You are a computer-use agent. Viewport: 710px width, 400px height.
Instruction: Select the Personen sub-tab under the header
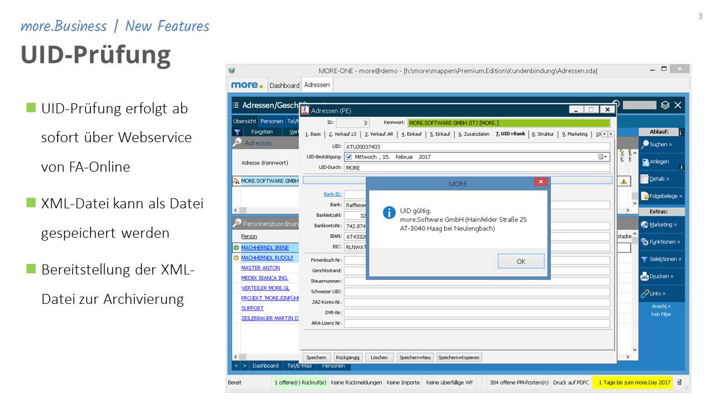pyautogui.click(x=271, y=121)
